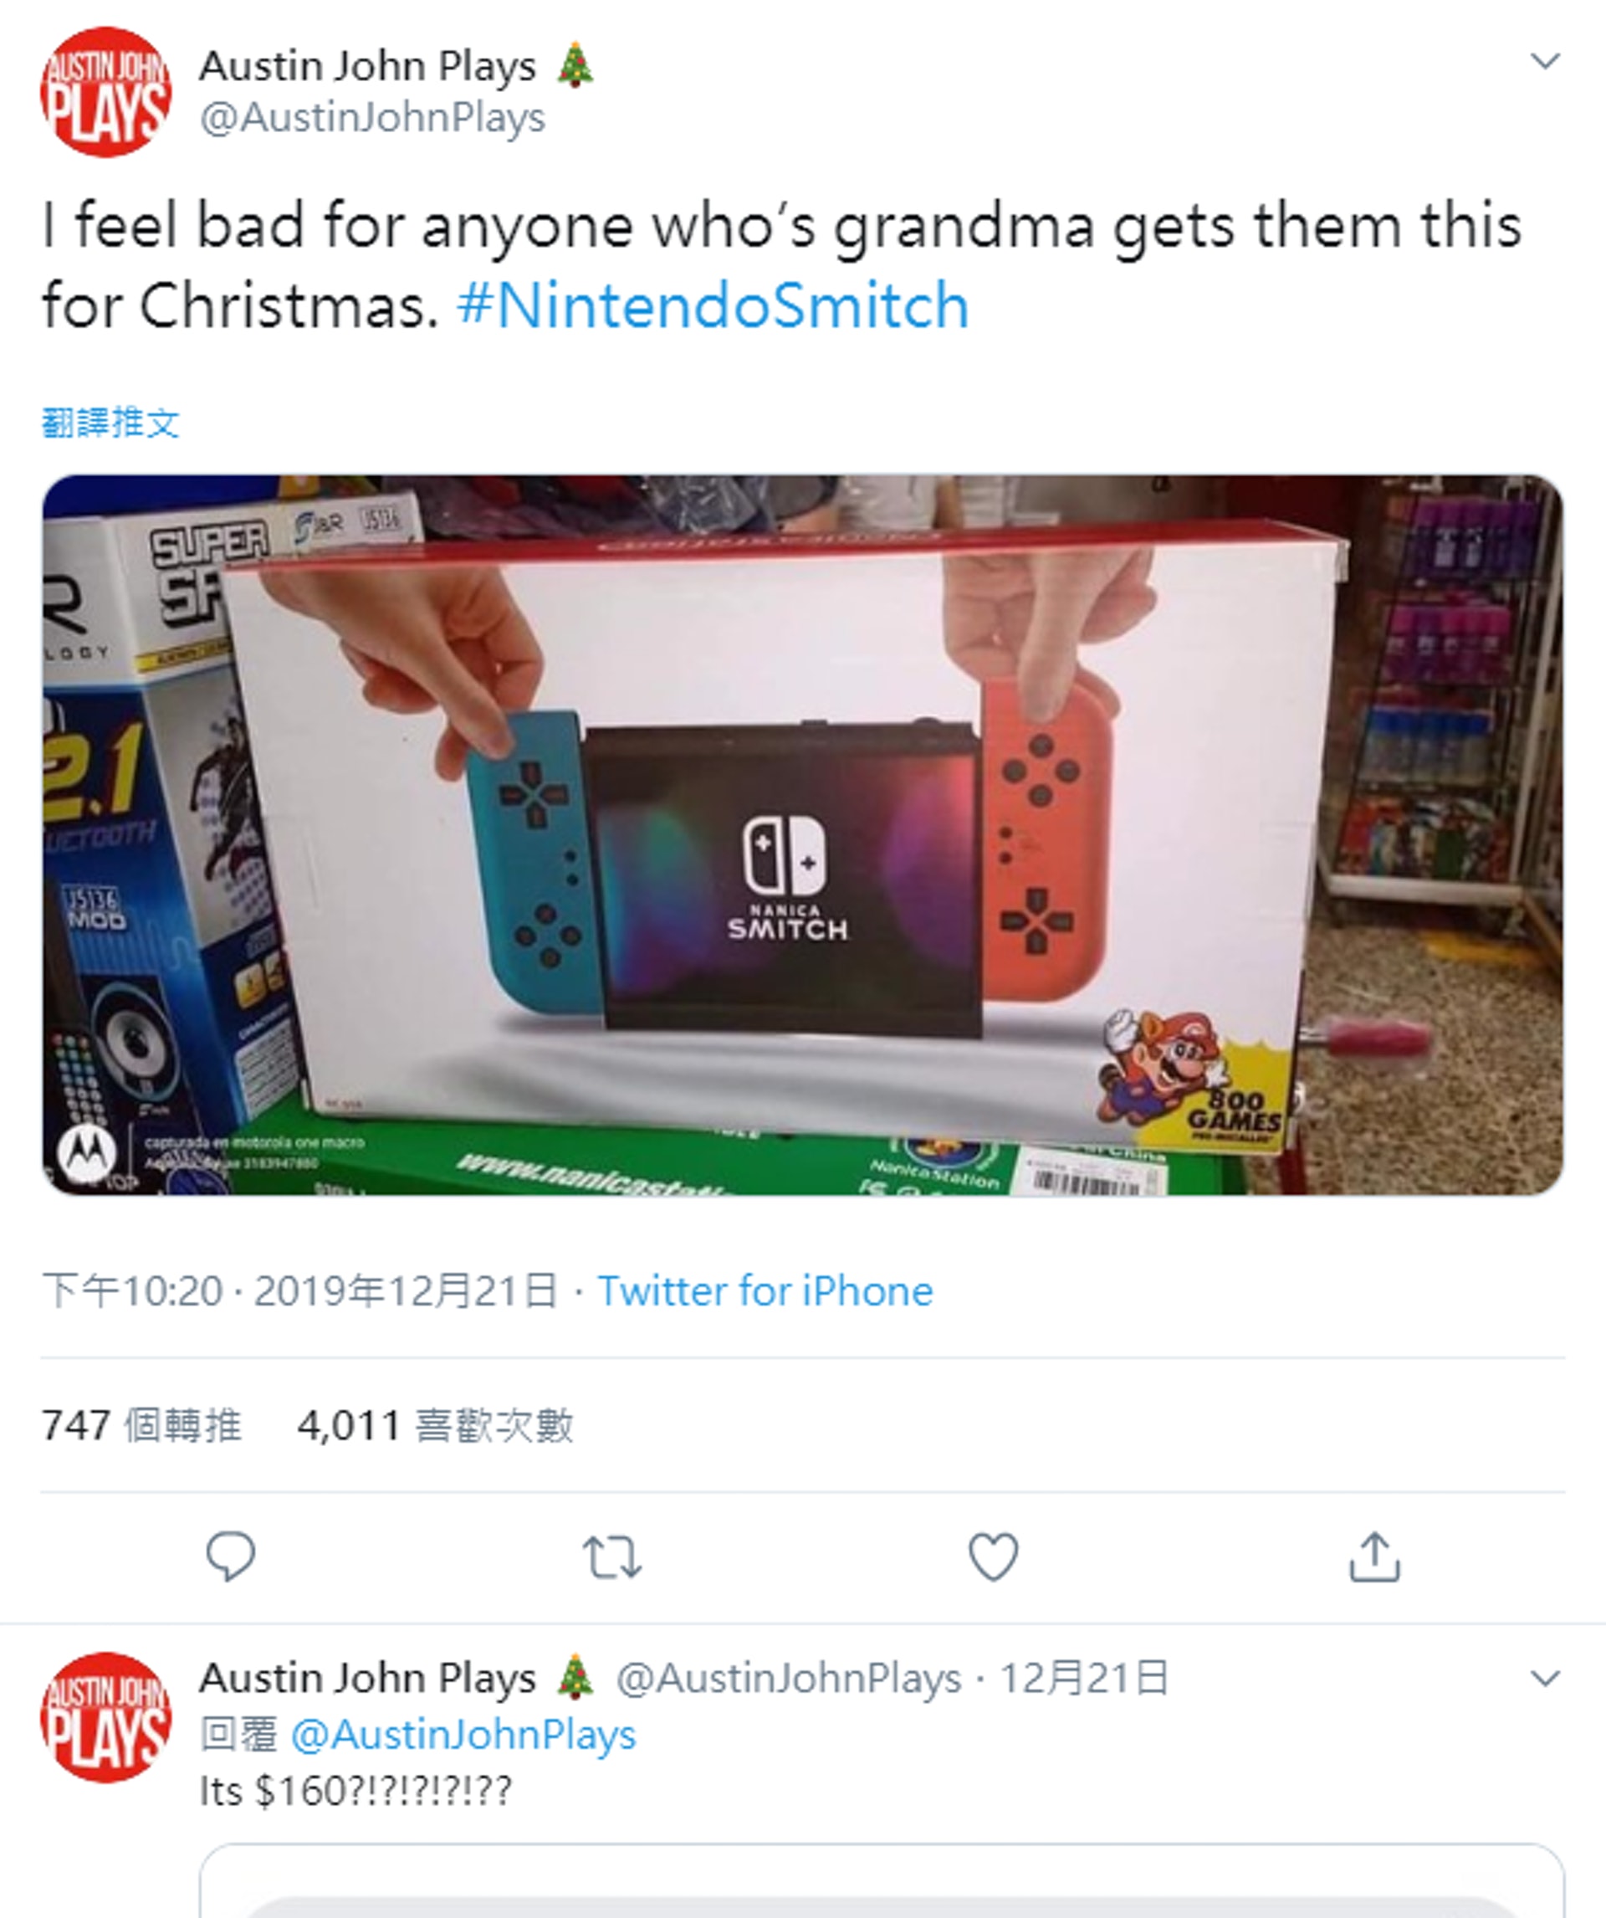Open the Nanica Smitch box photo
Viewport: 1606px width, 1918px height.
point(802,835)
